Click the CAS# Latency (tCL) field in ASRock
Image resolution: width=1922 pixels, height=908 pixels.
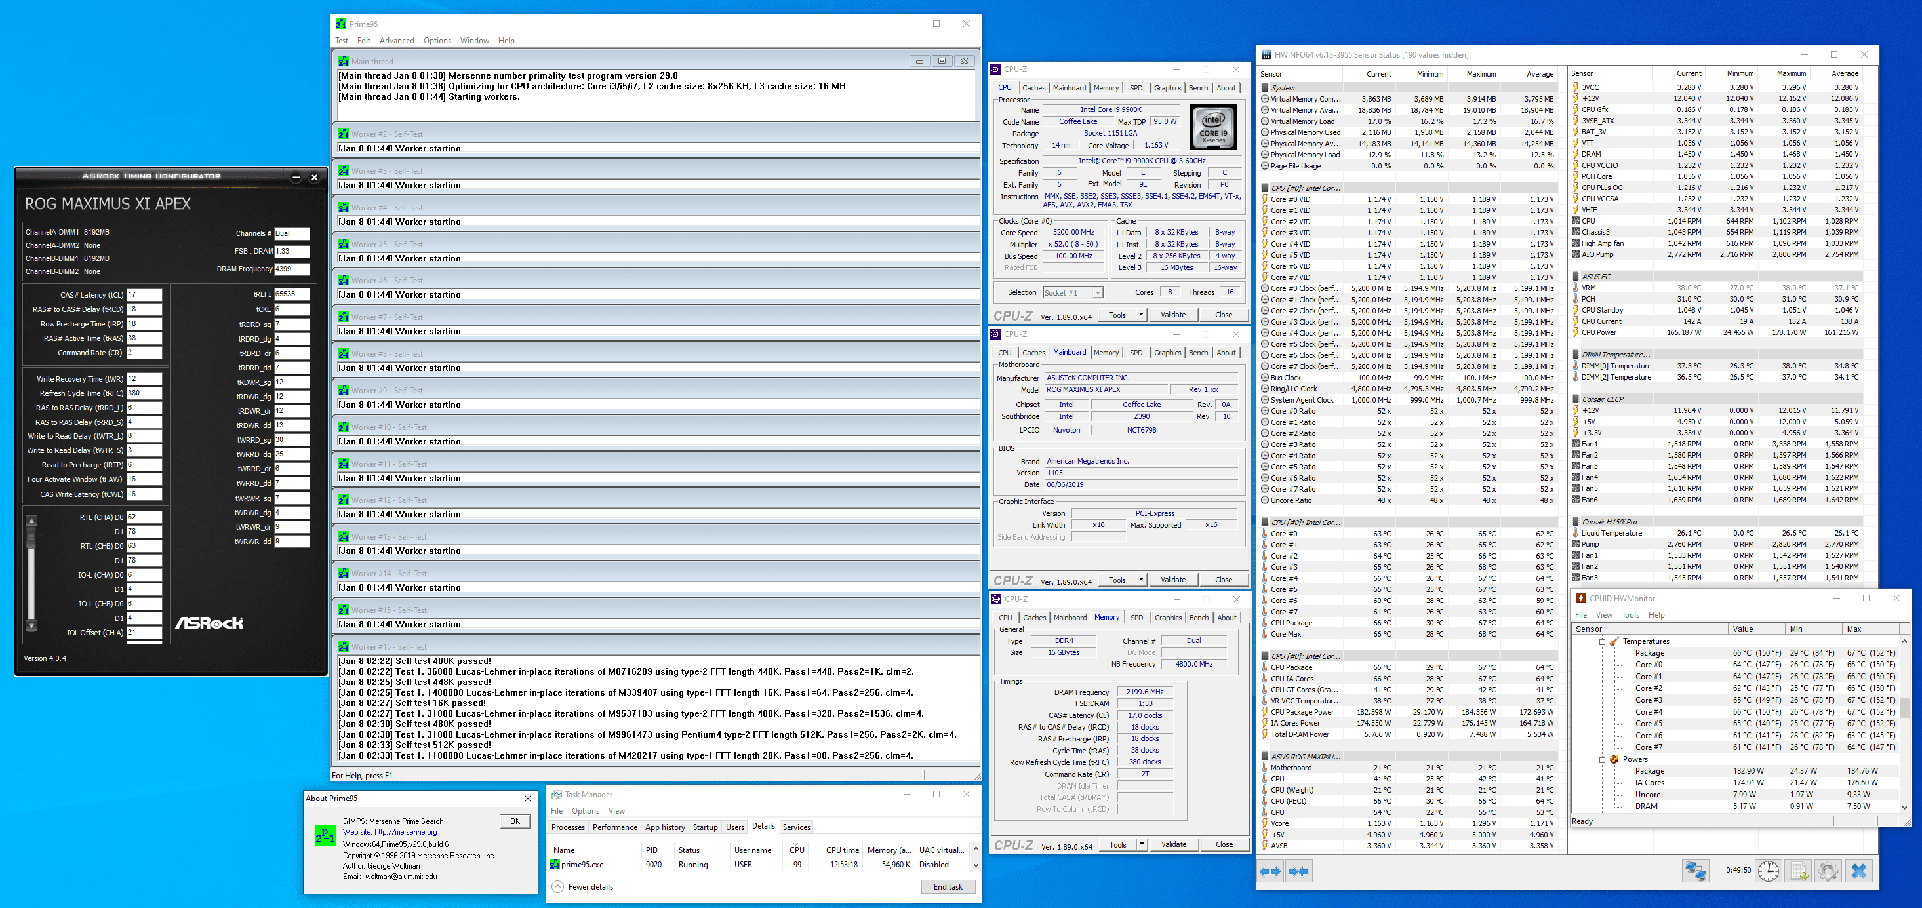point(144,295)
